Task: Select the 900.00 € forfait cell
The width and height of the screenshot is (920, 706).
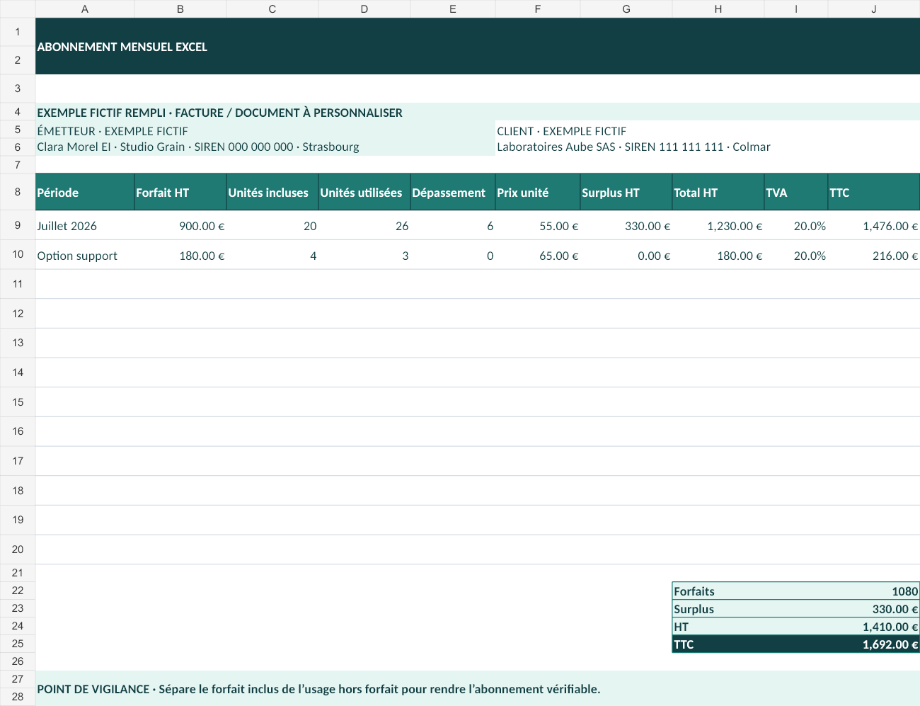Action: click(x=180, y=225)
